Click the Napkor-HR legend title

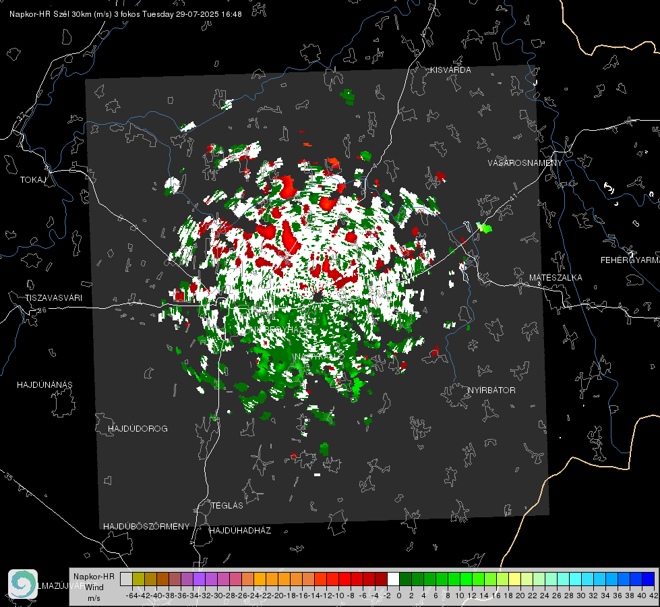94,577
